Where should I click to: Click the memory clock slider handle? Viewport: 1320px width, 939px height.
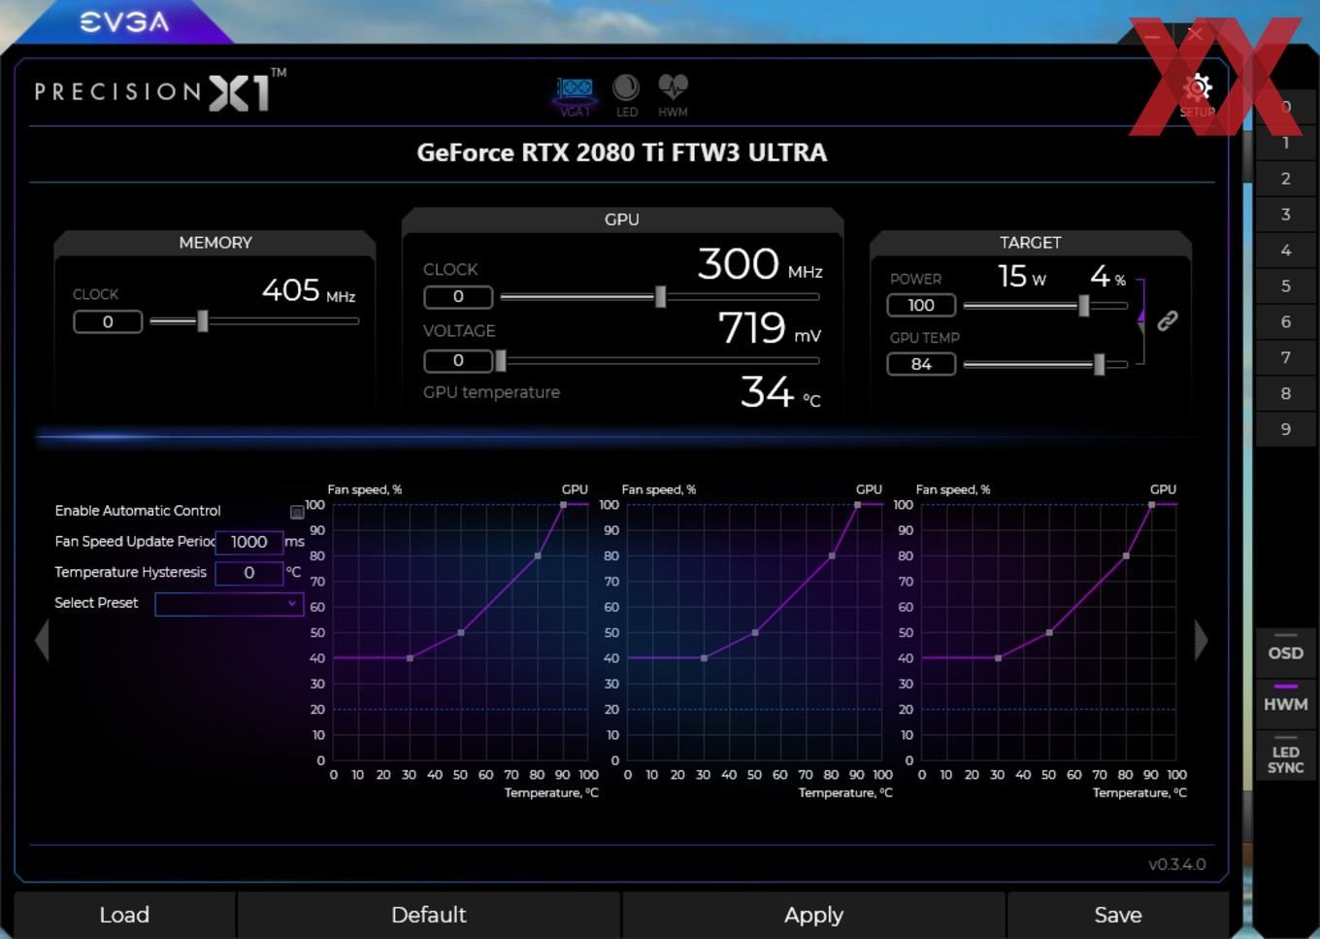click(x=203, y=320)
